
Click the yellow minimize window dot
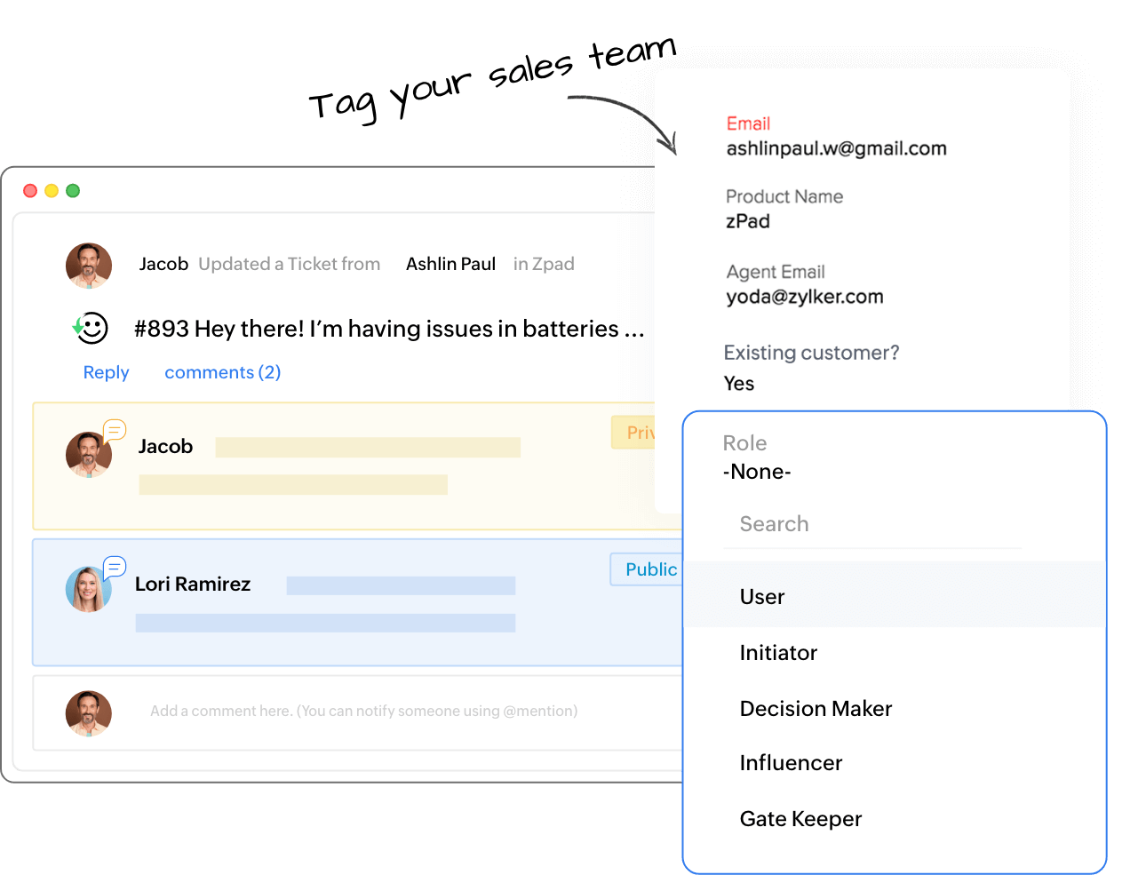click(52, 191)
